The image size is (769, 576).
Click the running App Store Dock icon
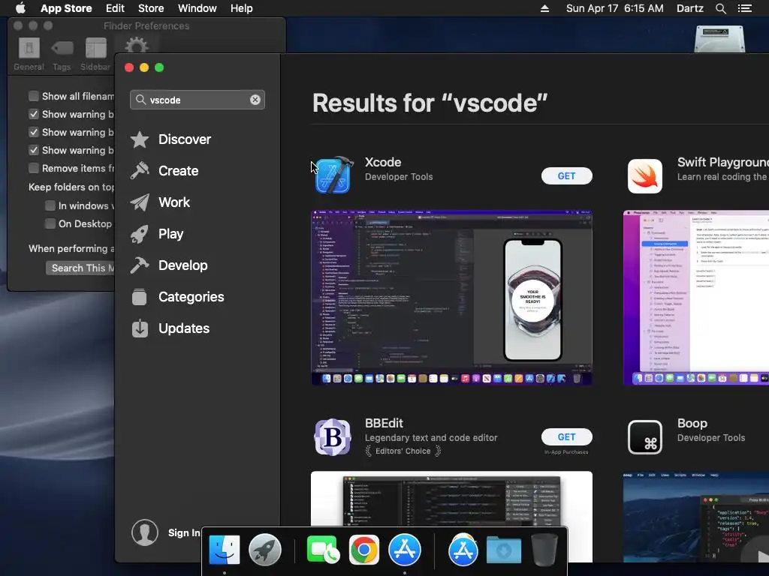[x=405, y=550]
